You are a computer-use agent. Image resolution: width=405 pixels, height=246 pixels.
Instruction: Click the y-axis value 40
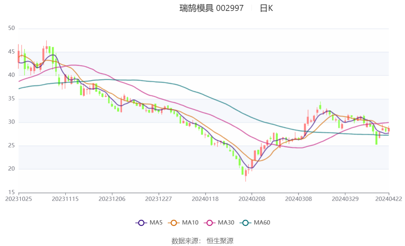point(11,75)
